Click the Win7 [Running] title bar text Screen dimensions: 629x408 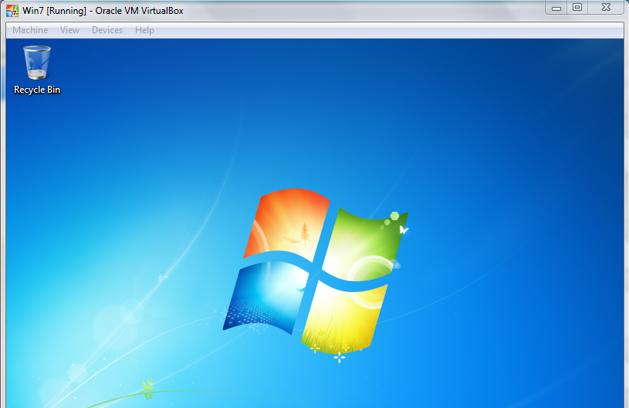[103, 11]
